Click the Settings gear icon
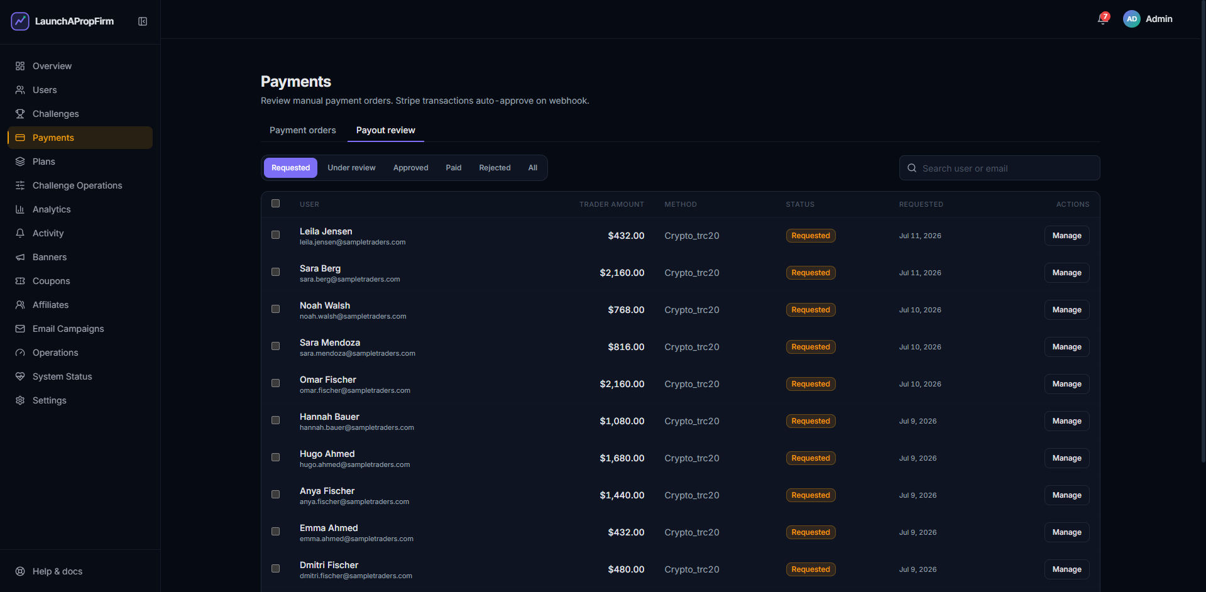 pos(20,400)
